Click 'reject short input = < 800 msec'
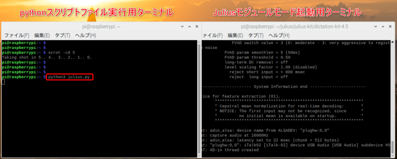This screenshot has height=159, width=397. tap(267, 72)
